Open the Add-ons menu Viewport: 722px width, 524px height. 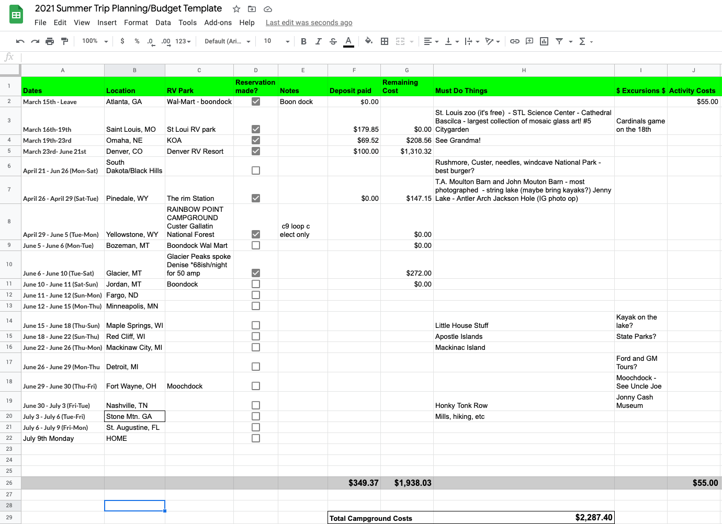(x=218, y=22)
